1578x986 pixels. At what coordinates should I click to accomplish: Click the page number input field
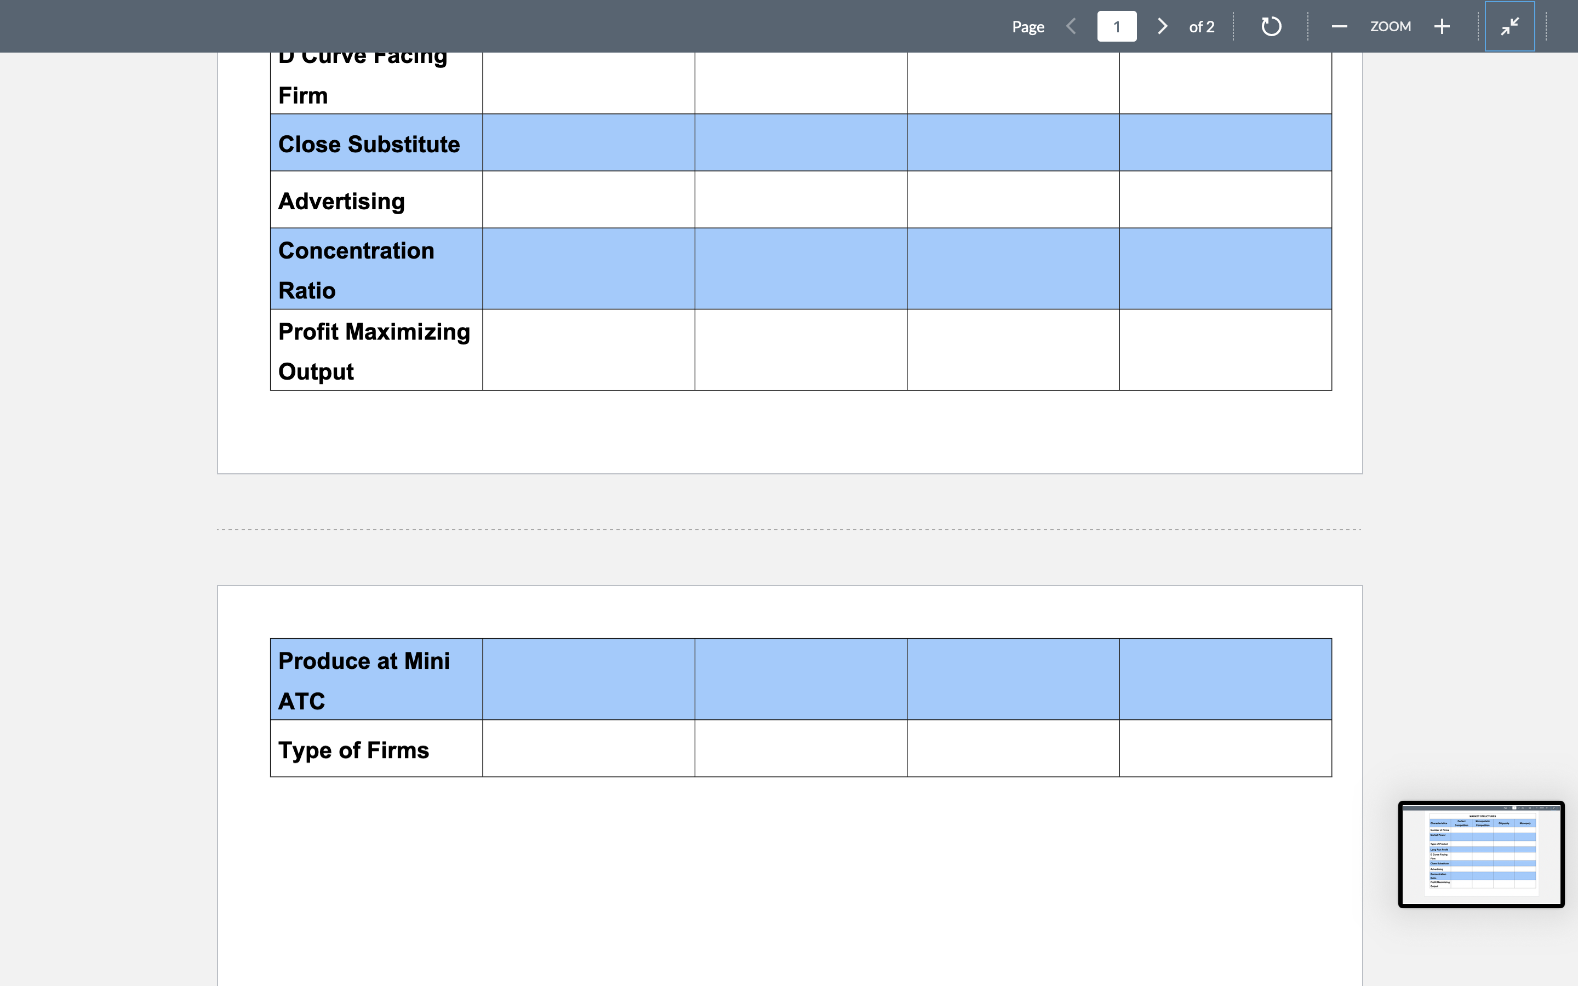point(1117,26)
